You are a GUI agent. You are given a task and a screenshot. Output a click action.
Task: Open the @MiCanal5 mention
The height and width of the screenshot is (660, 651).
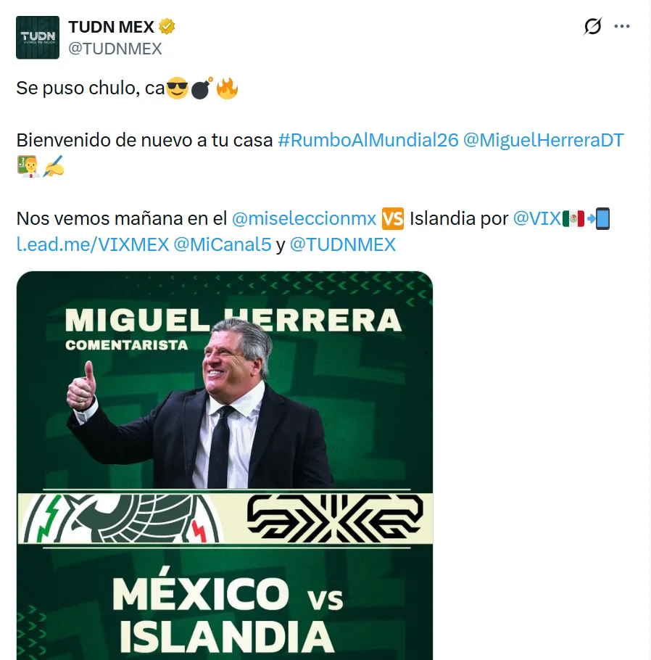tap(223, 245)
